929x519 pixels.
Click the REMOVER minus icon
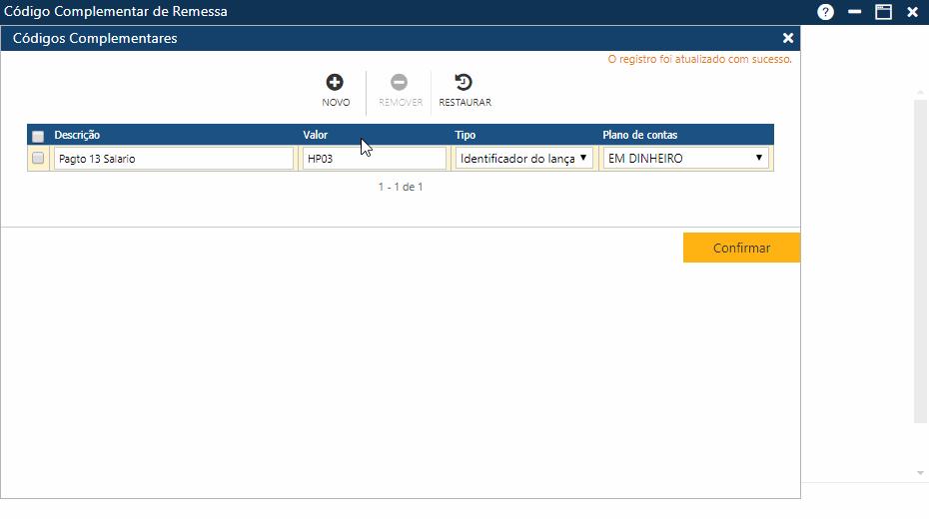400,83
